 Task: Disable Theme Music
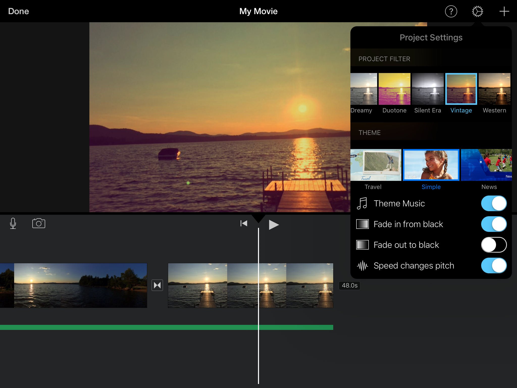[x=494, y=203]
